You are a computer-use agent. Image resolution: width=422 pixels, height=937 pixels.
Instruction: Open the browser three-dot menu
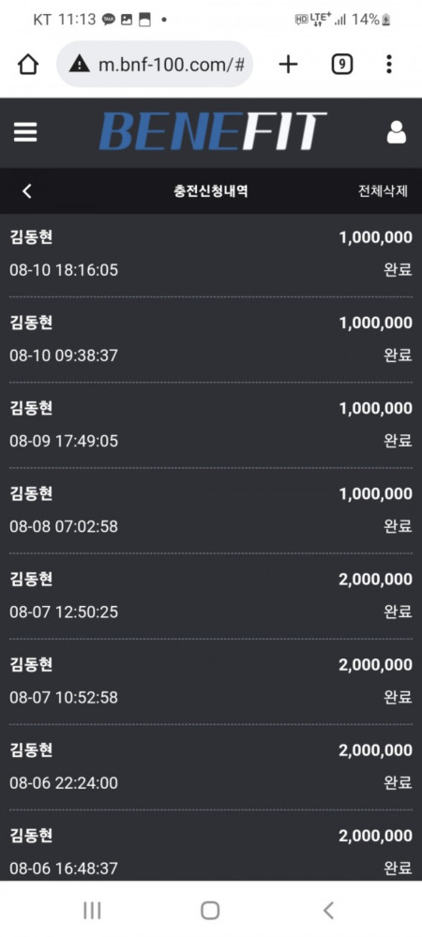[389, 64]
